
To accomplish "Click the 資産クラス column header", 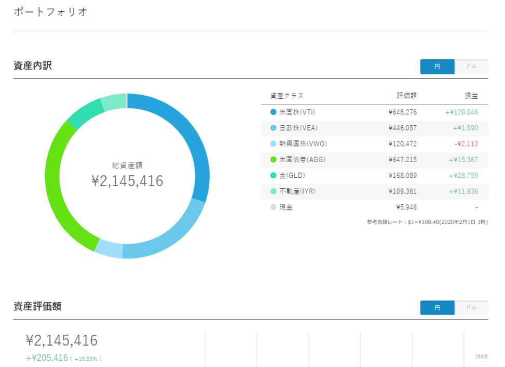I will pyautogui.click(x=286, y=96).
